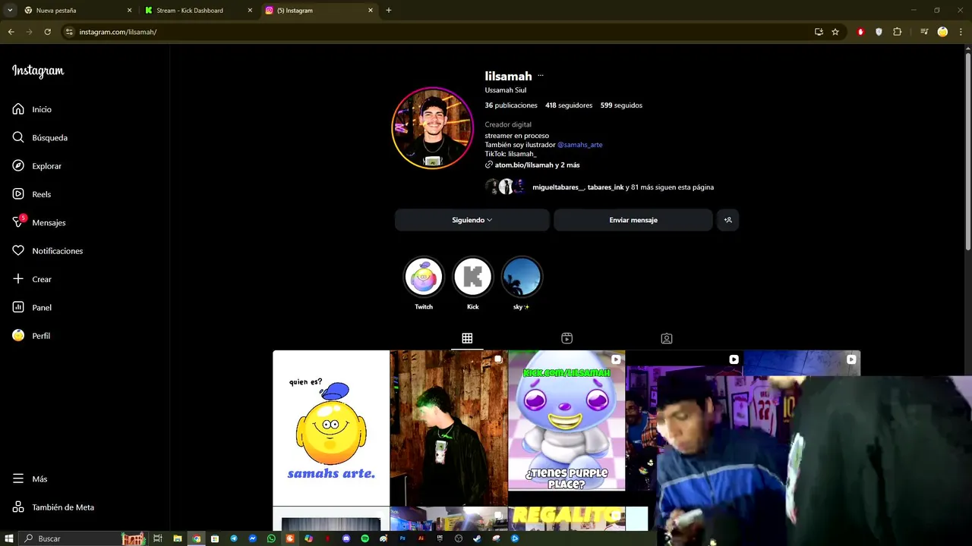Install app icon in address bar

[819, 32]
